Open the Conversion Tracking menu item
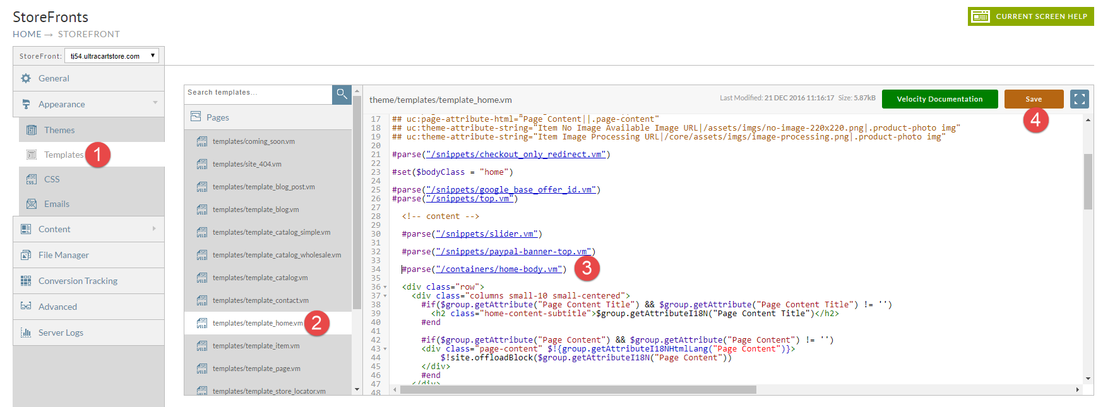 click(x=88, y=281)
